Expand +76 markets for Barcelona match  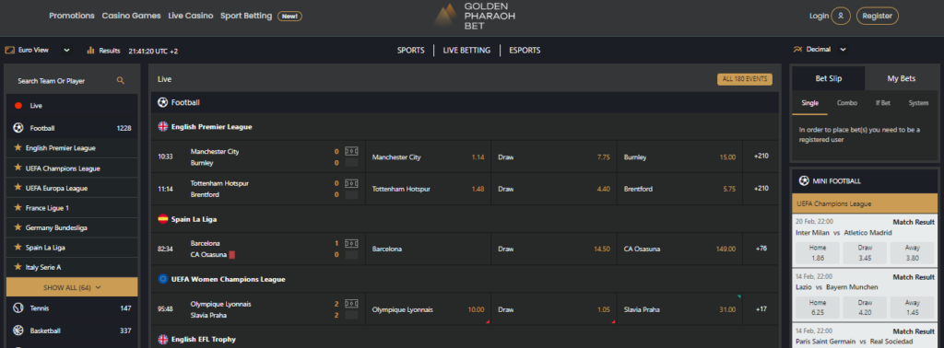[761, 249]
